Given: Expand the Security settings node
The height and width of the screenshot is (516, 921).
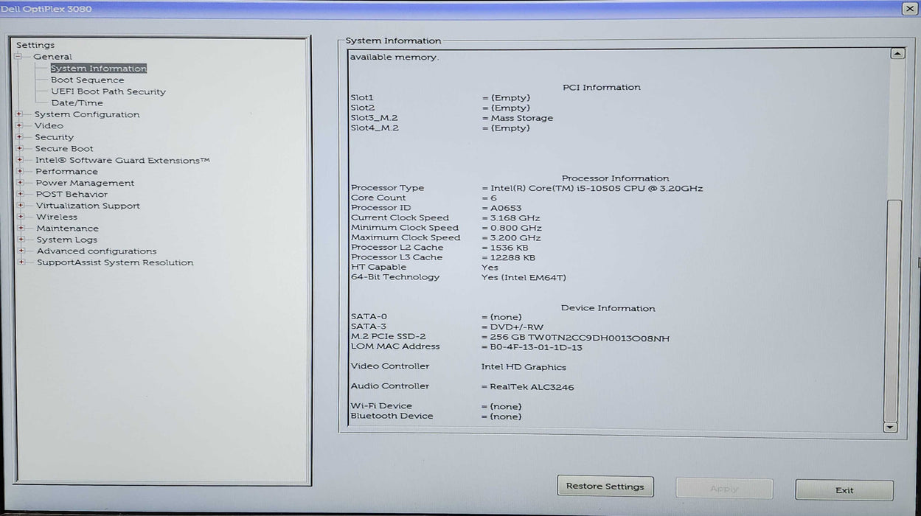Looking at the screenshot, I should pyautogui.click(x=20, y=137).
